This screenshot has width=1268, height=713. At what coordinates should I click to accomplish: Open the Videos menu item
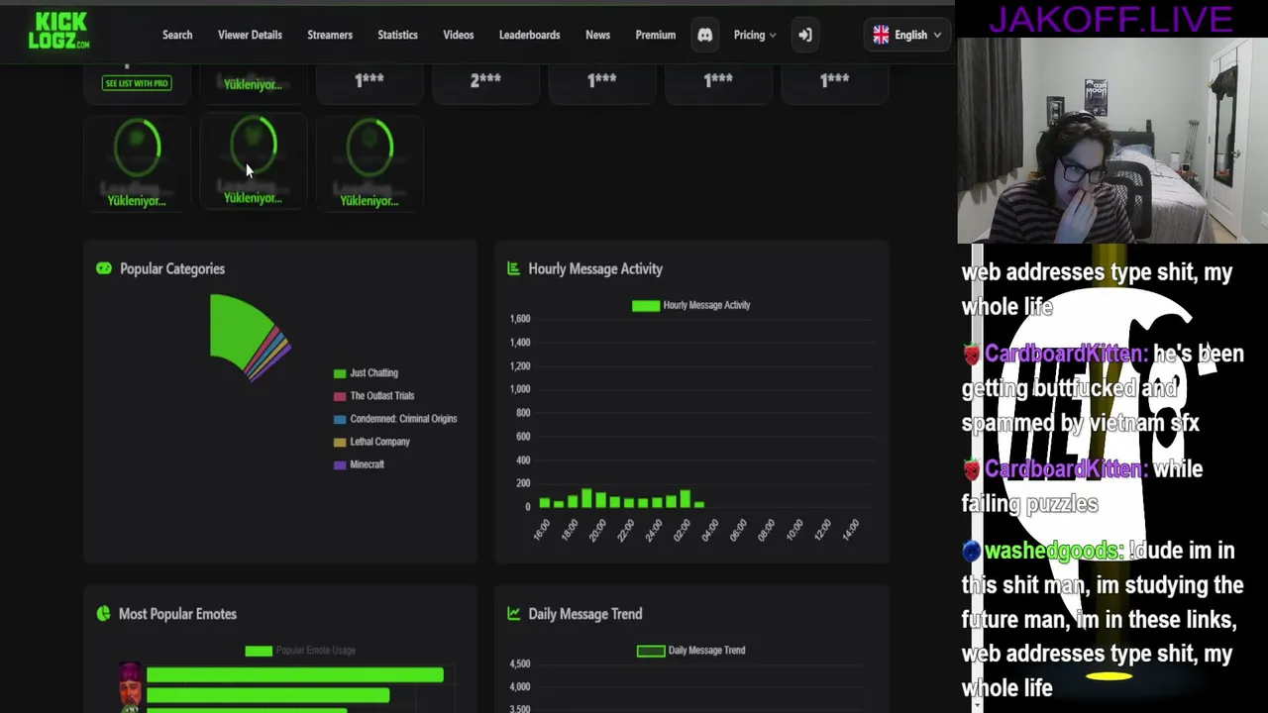pos(458,35)
